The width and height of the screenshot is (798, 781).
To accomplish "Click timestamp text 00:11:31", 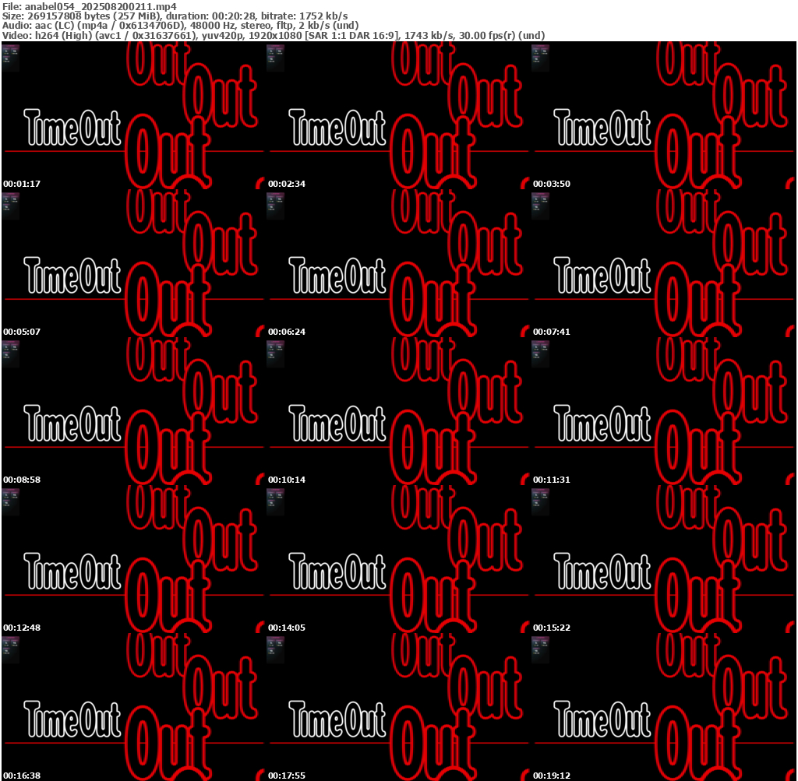I will click(552, 480).
